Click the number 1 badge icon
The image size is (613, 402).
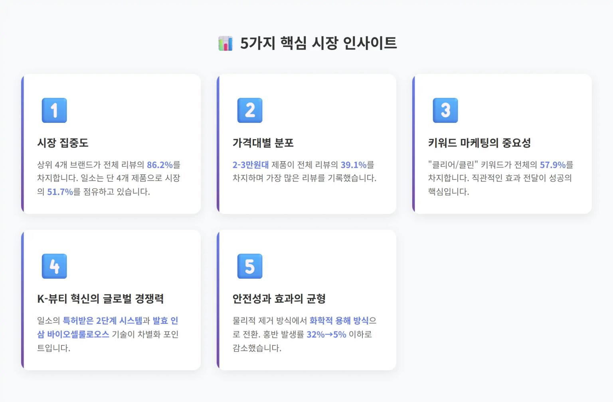point(54,110)
